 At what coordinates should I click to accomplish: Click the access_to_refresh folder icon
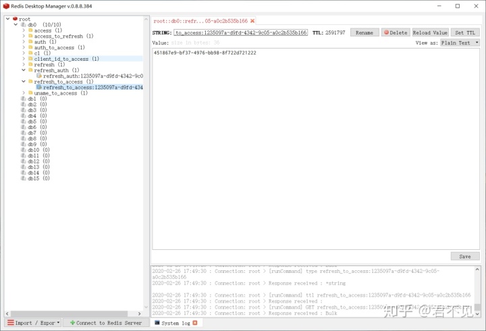(x=30, y=36)
